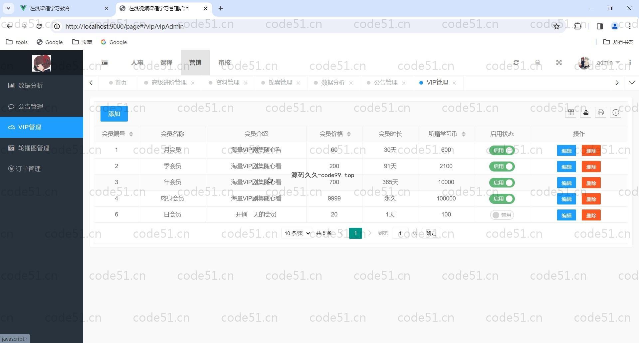Open the 10 条/页 page size dropdown
This screenshot has height=343, width=639.
(297, 233)
